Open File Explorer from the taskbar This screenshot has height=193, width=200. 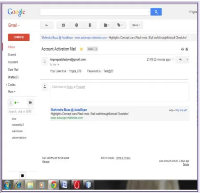(x=31, y=185)
